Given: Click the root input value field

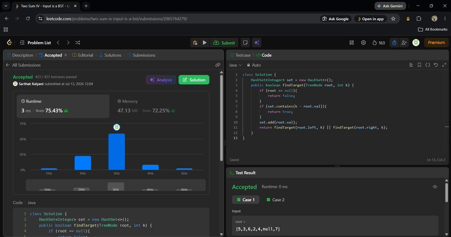Looking at the screenshot, I should click(335, 225).
